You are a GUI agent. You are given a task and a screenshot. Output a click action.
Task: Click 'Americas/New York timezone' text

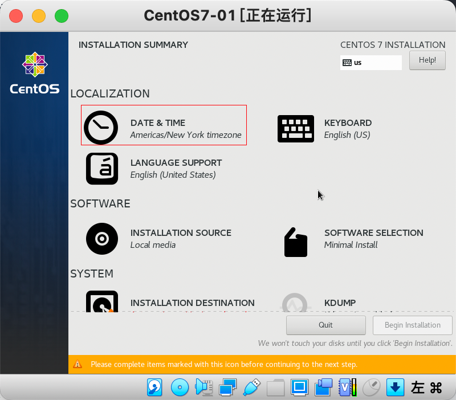pos(186,135)
